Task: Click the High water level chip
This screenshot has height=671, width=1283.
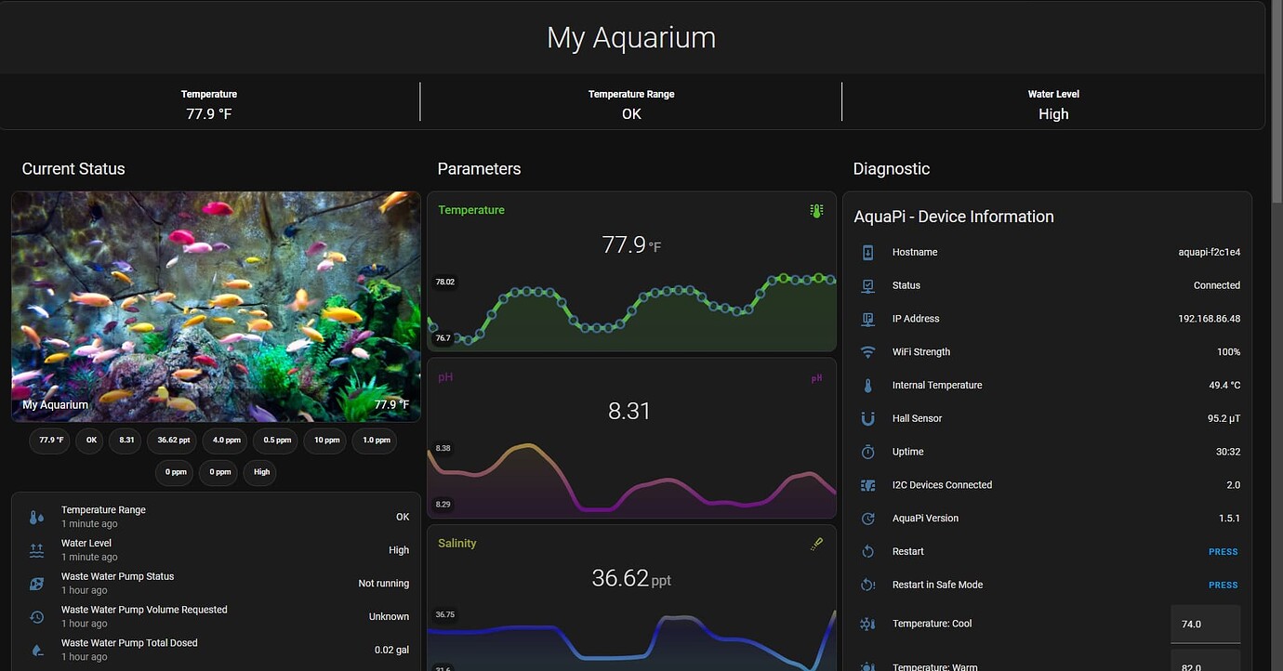Action: [x=259, y=473]
